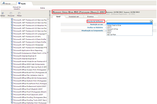Click the tree scrollbar up arrow
This screenshot has height=104, width=157.
point(48,19)
